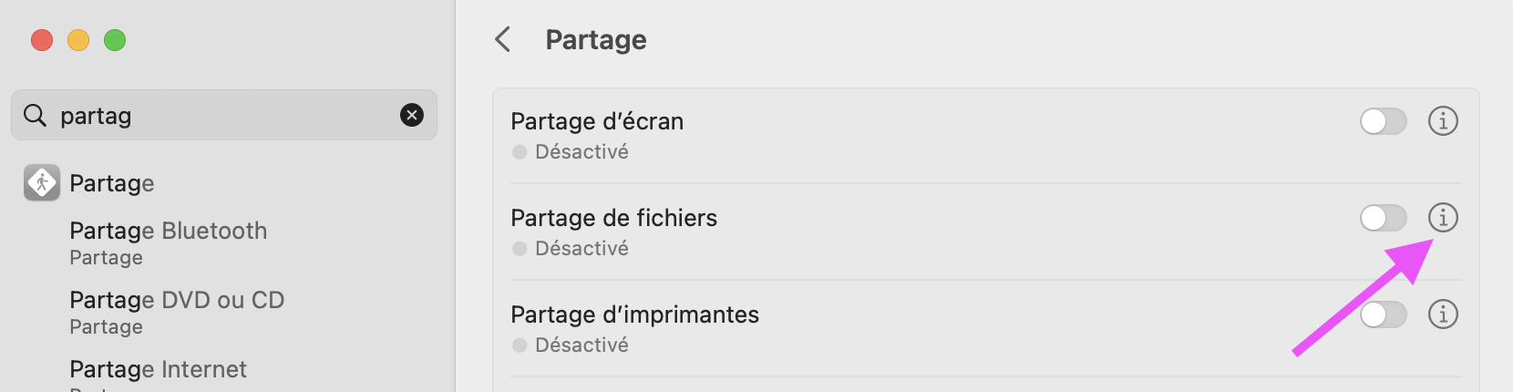Click the magnifying glass search icon
The height and width of the screenshot is (392, 1513).
(35, 116)
